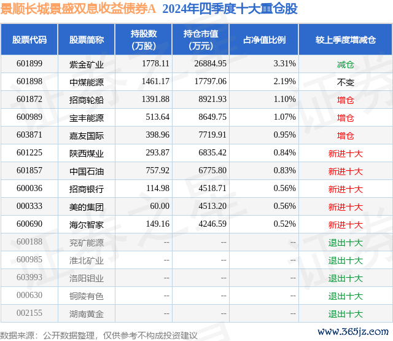Image resolution: width=393 pixels, height=341 pixels.
Task: Click 退出十大 in the 湖南黄金 row
Action: click(x=345, y=314)
